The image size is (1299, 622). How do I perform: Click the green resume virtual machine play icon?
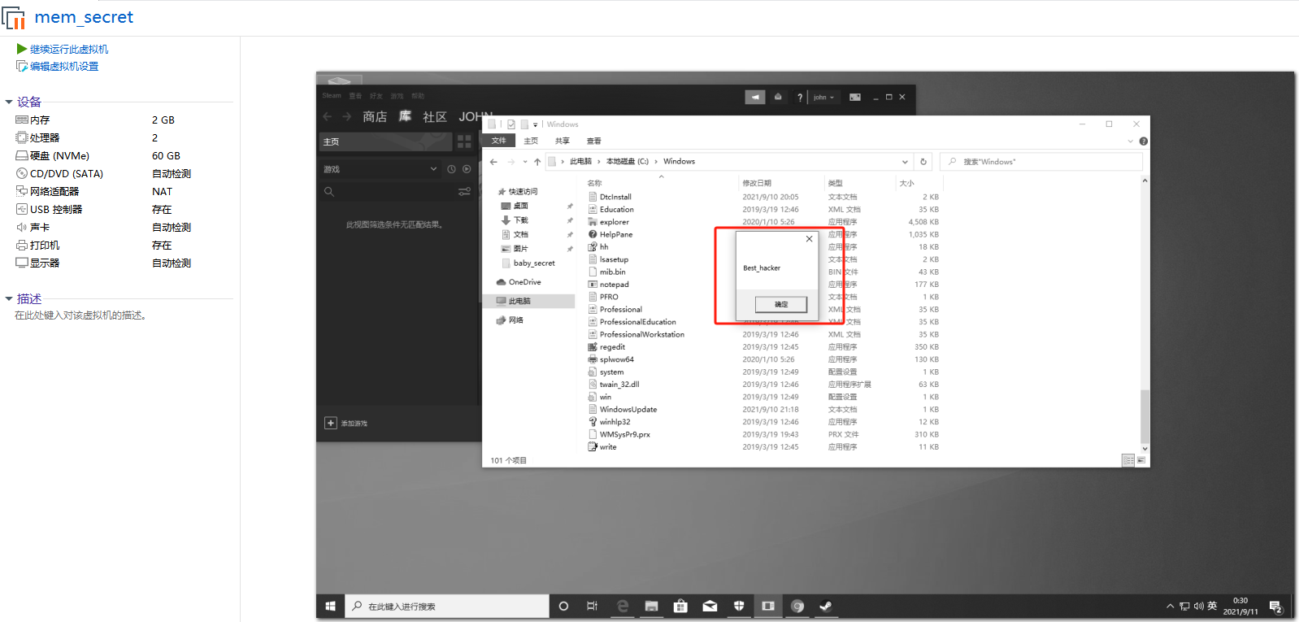click(22, 49)
